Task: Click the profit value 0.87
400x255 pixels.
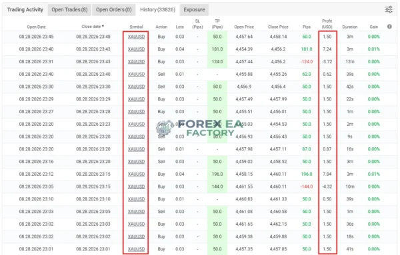Action: [327, 149]
